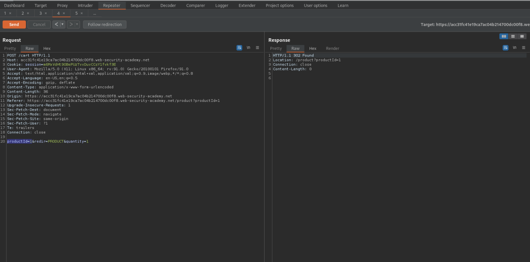530x262 pixels.
Task: Select Repeater sub-tab 3
Action: (x=41, y=13)
